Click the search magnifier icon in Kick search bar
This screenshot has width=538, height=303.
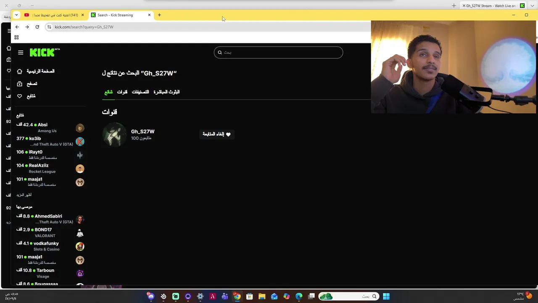coord(220,53)
